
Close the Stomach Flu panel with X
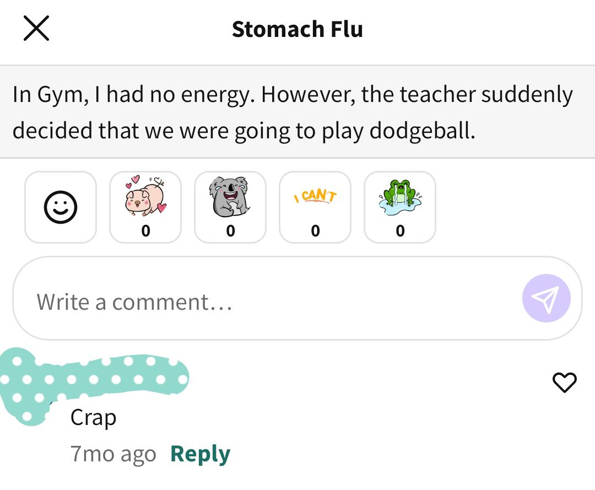36,28
